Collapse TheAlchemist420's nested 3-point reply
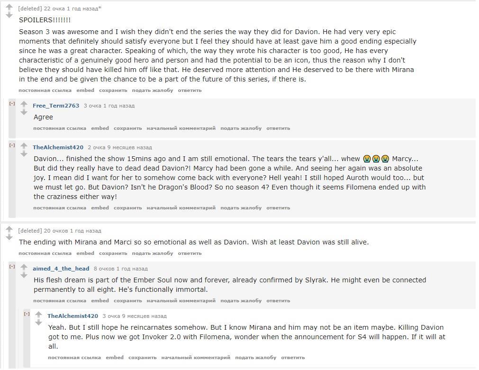Screen dimensions: 479x370 pyautogui.click(x=27, y=314)
